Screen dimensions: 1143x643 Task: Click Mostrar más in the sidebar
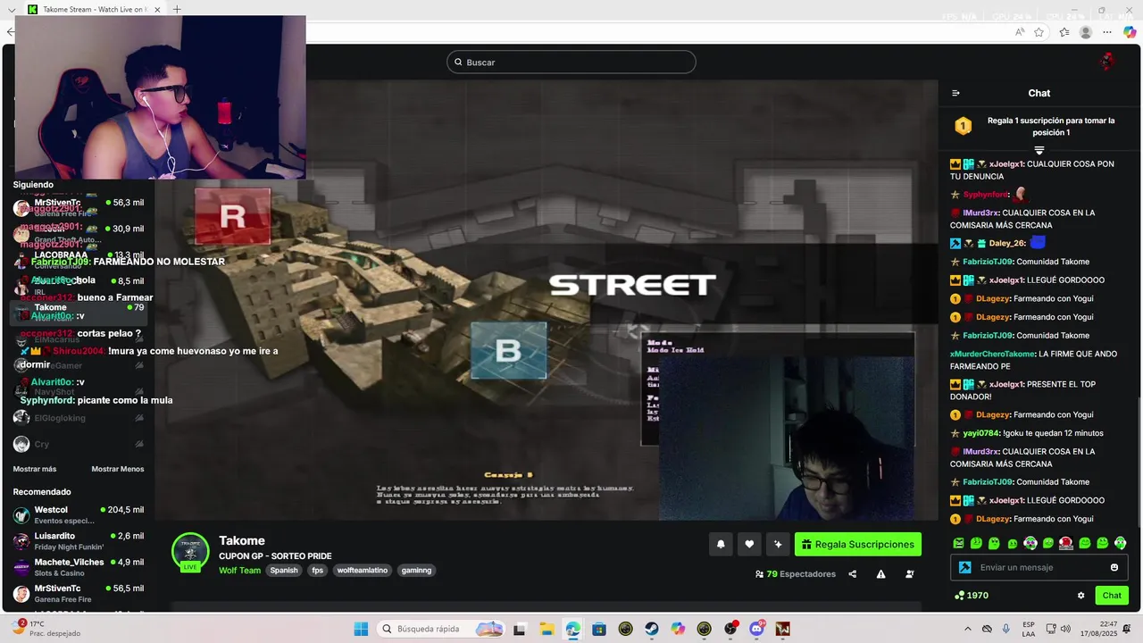pos(35,469)
